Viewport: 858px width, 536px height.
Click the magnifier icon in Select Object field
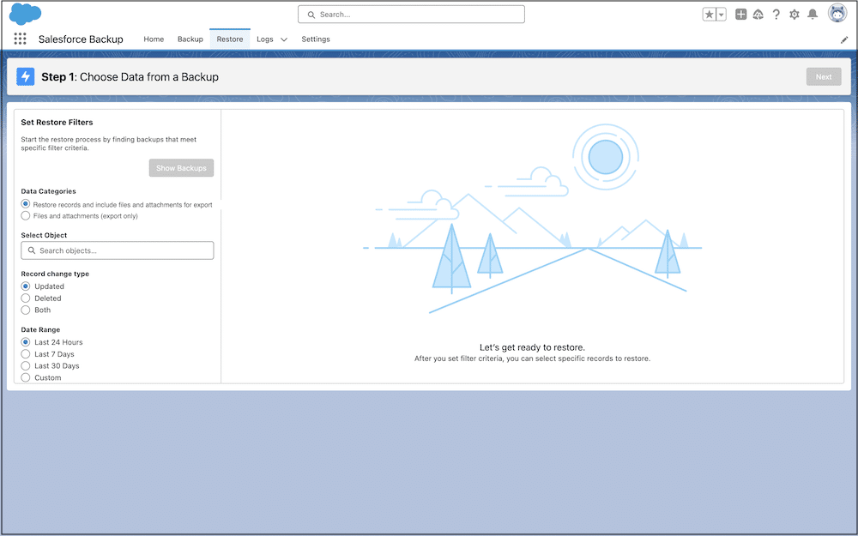32,250
